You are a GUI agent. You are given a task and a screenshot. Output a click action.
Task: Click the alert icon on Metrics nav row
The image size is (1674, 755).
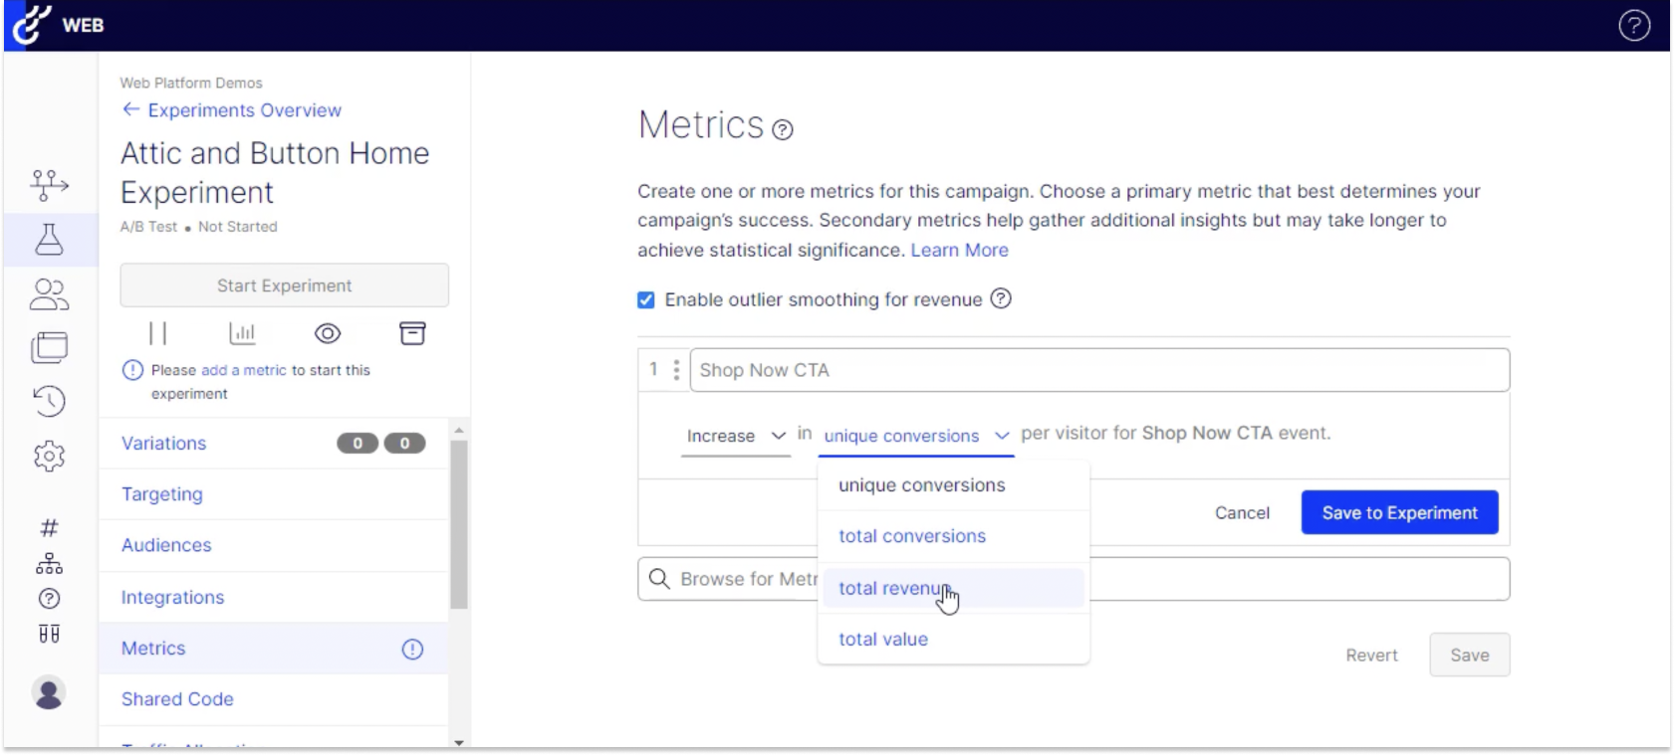click(412, 650)
